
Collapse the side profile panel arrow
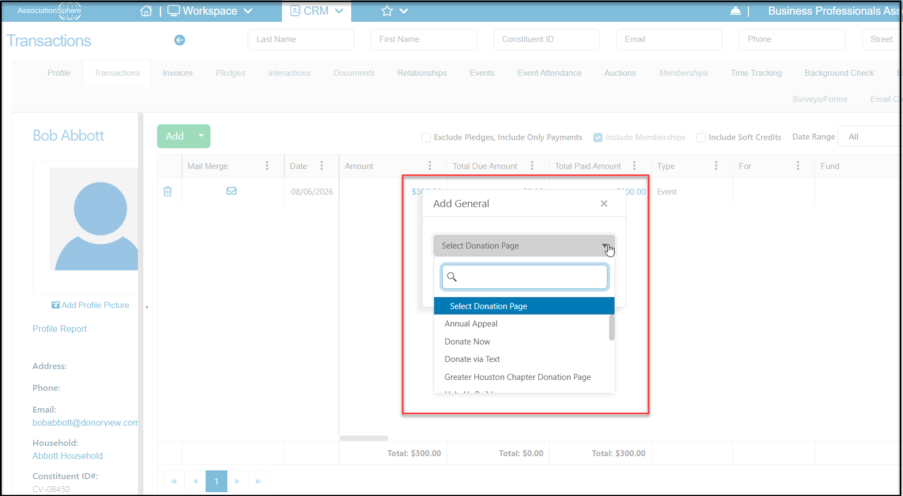[147, 307]
